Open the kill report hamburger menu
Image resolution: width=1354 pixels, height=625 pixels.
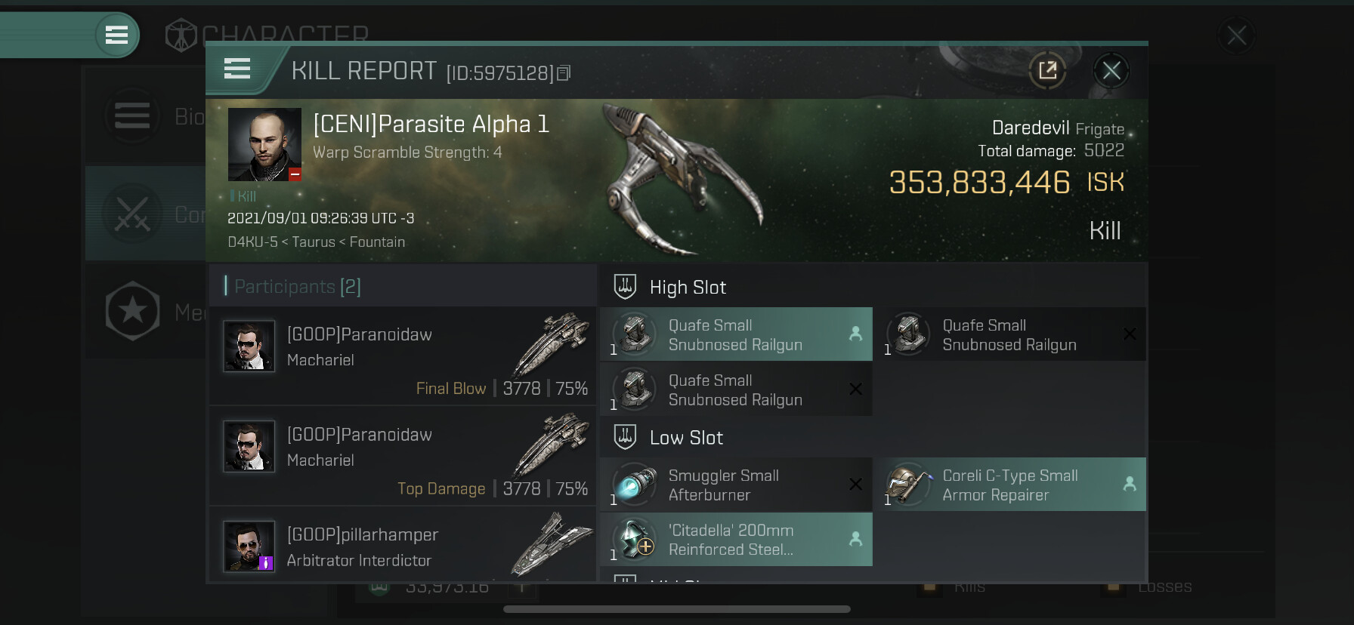click(237, 69)
